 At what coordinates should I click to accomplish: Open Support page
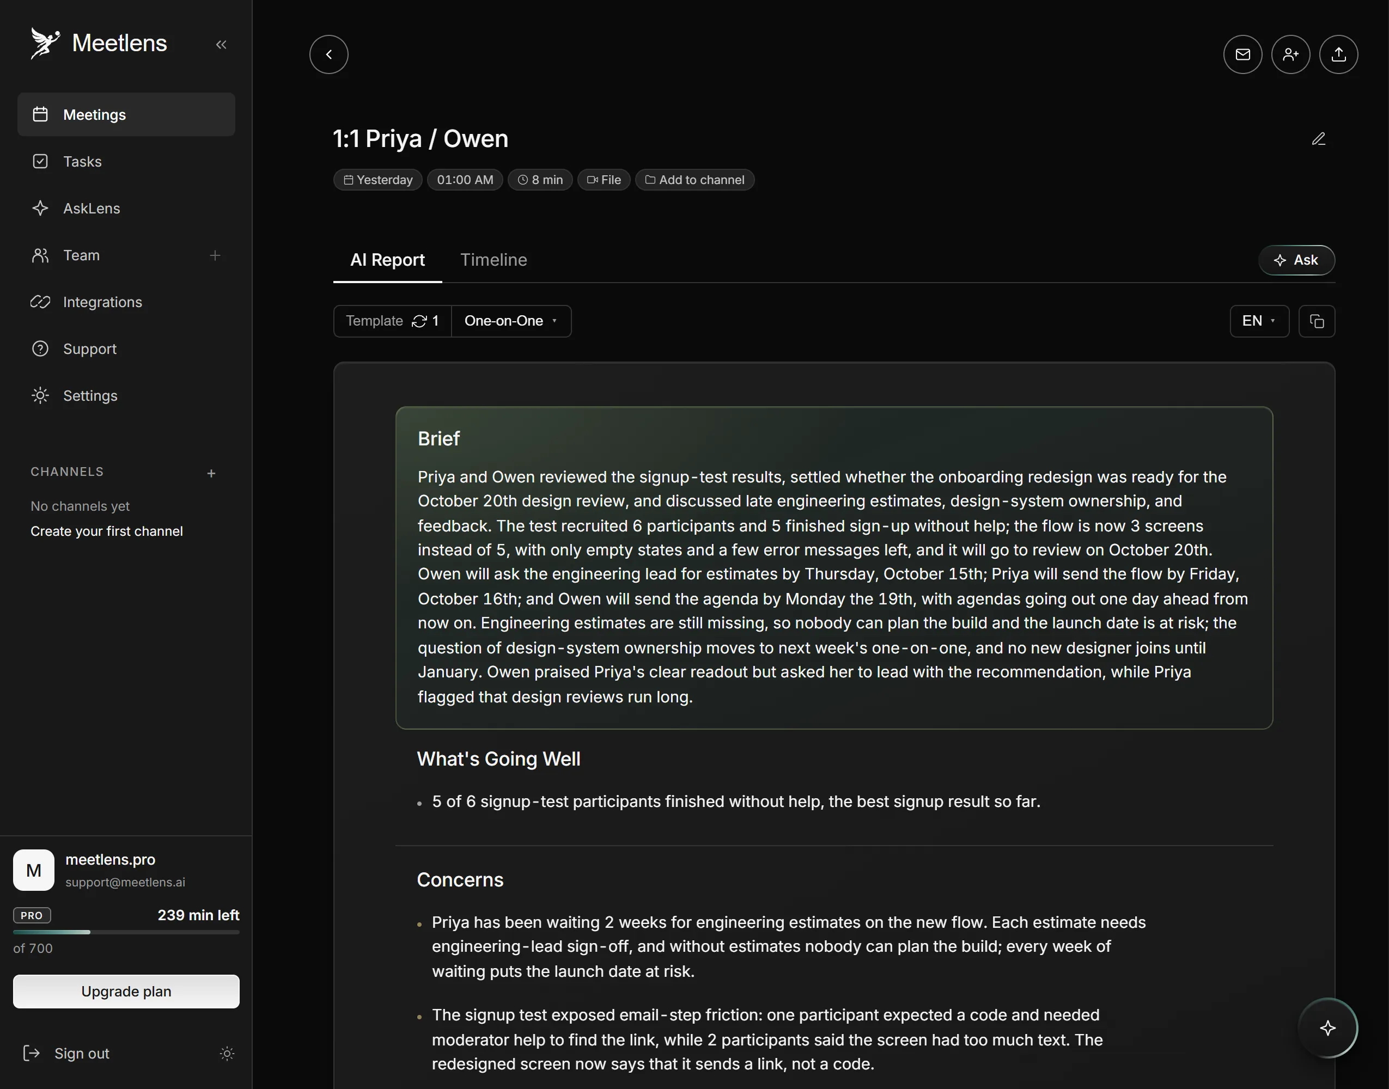[x=126, y=349]
